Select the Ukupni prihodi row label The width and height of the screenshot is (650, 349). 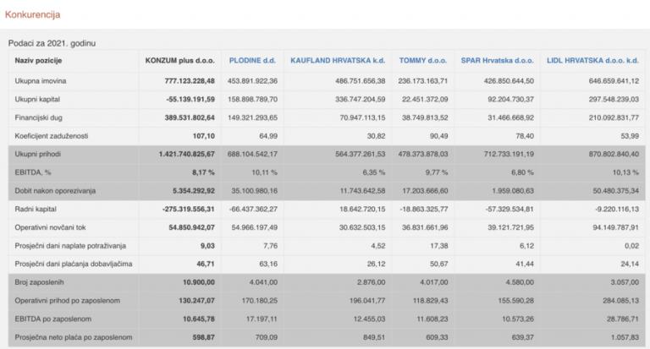39,155
